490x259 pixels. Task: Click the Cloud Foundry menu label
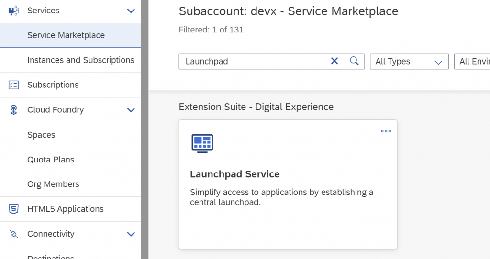pos(56,110)
